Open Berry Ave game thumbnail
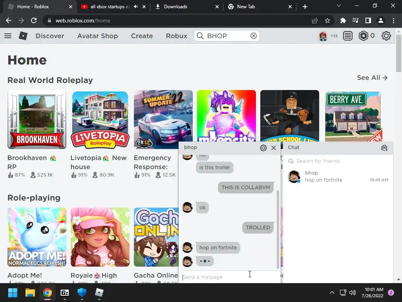Screen dimensions: 402x302 click(x=353, y=116)
